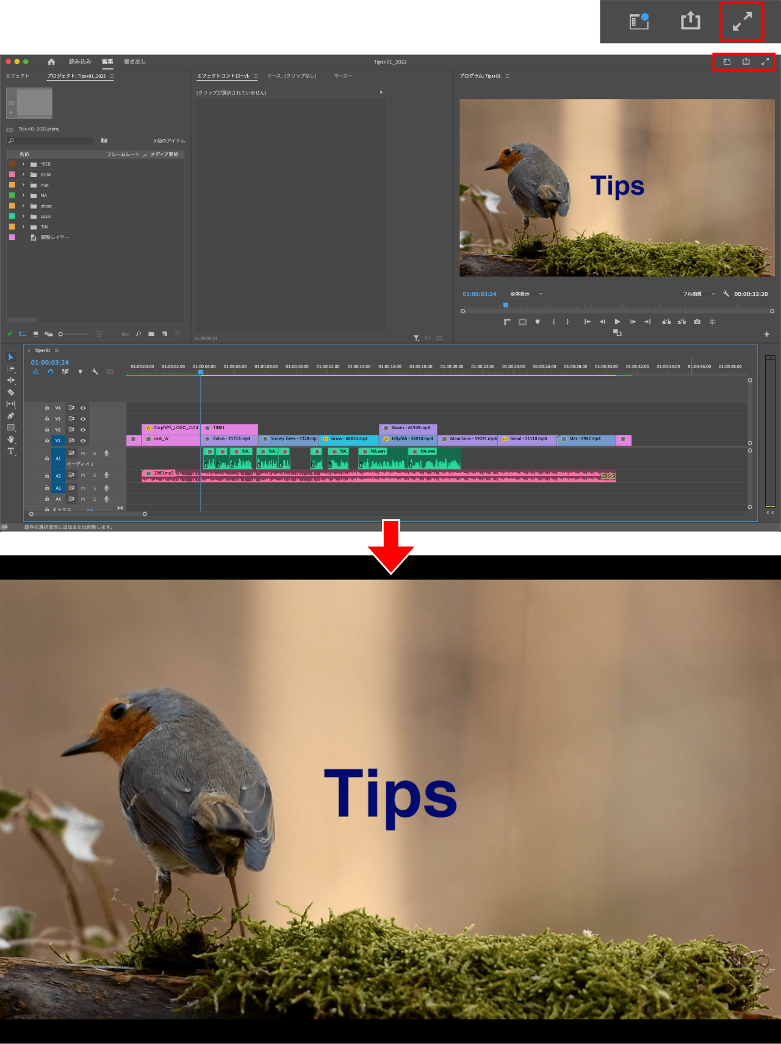The image size is (781, 1044).
Task: Toggle V2 track output eye
Action: click(x=83, y=430)
